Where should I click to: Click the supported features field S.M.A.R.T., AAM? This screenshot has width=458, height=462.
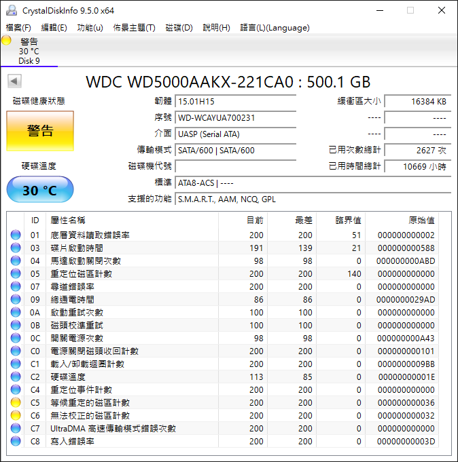pyautogui.click(x=313, y=199)
